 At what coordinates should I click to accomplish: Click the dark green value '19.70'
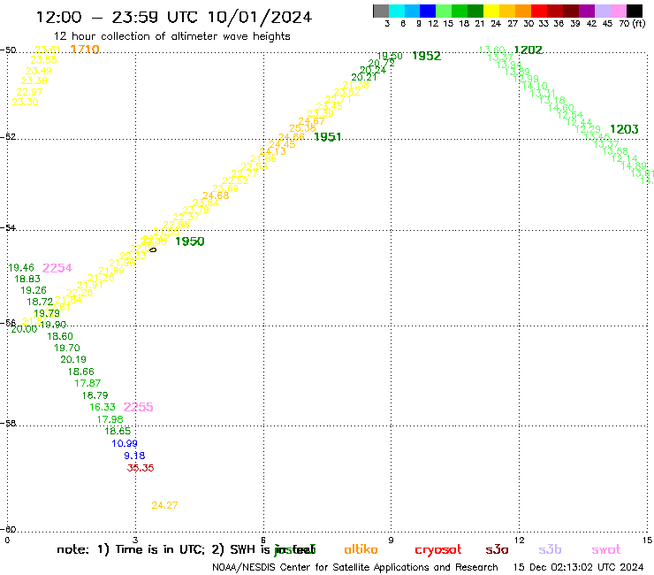[x=67, y=348]
